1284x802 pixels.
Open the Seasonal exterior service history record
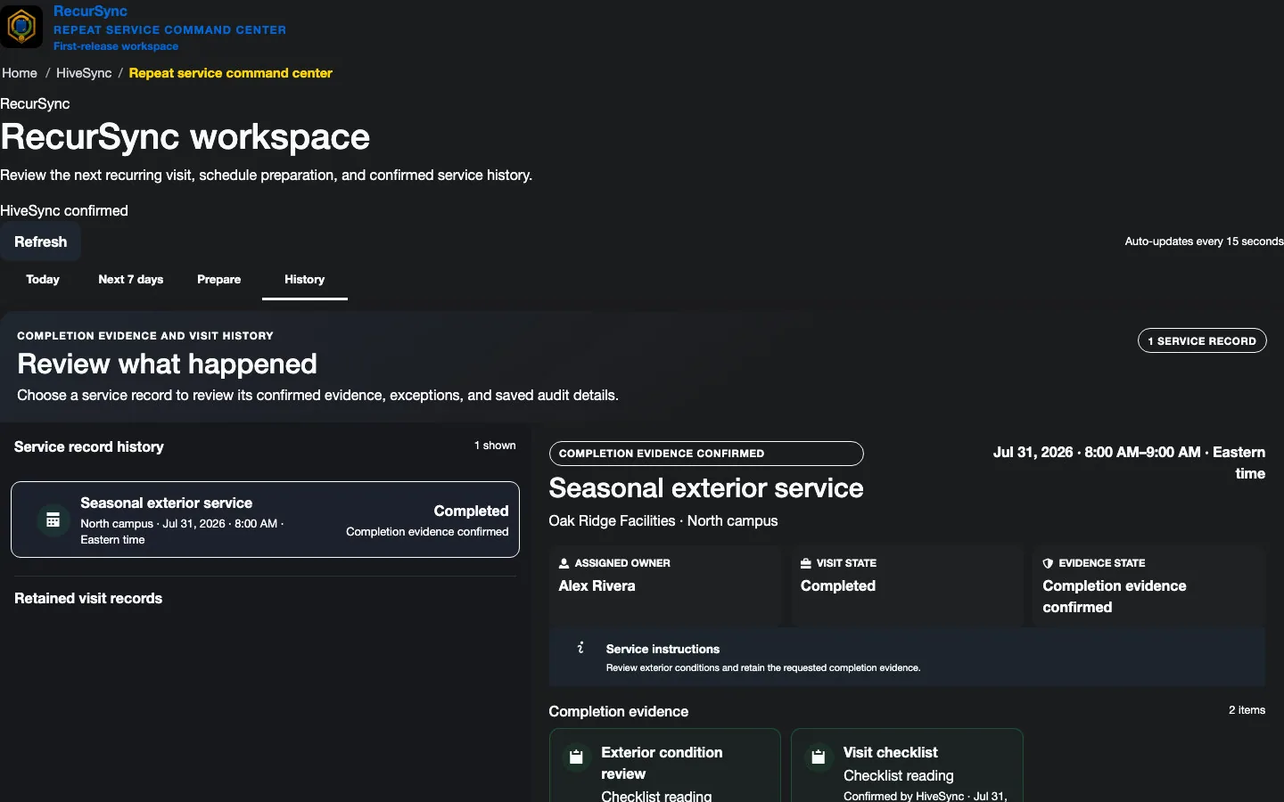pyautogui.click(x=265, y=520)
